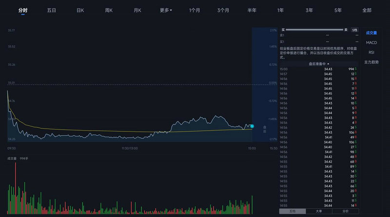Switch to the 日K chart tab
Image resolution: width=390 pixels, height=217 pixels.
[80, 10]
